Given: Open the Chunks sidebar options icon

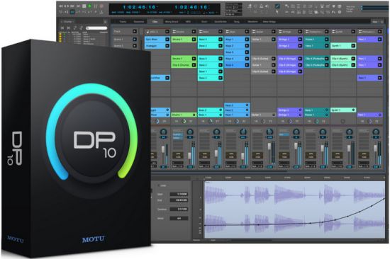Looking at the screenshot, I should (x=105, y=22).
